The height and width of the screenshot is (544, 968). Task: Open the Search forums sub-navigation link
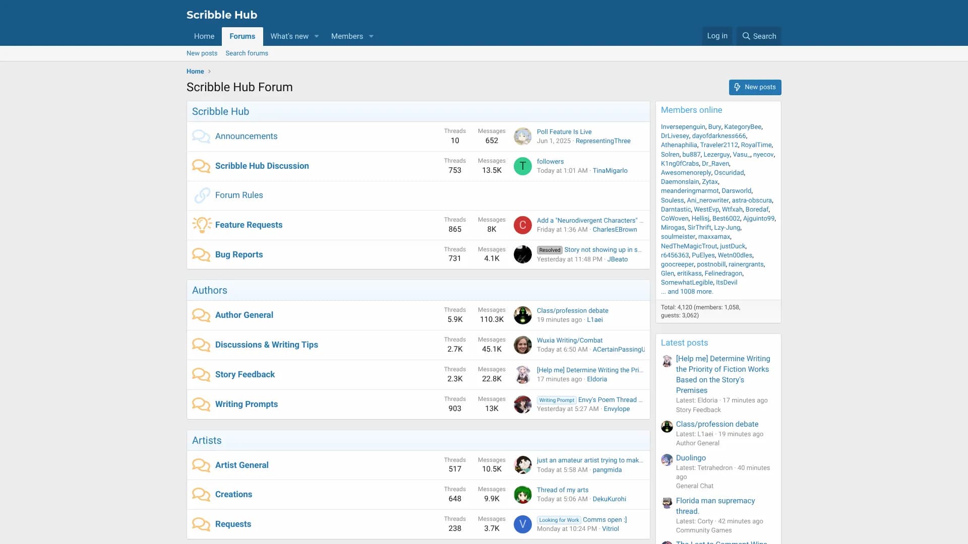pos(247,53)
